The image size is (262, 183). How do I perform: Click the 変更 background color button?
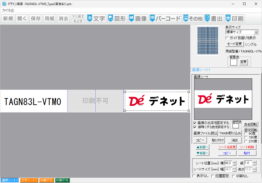pos(243,62)
